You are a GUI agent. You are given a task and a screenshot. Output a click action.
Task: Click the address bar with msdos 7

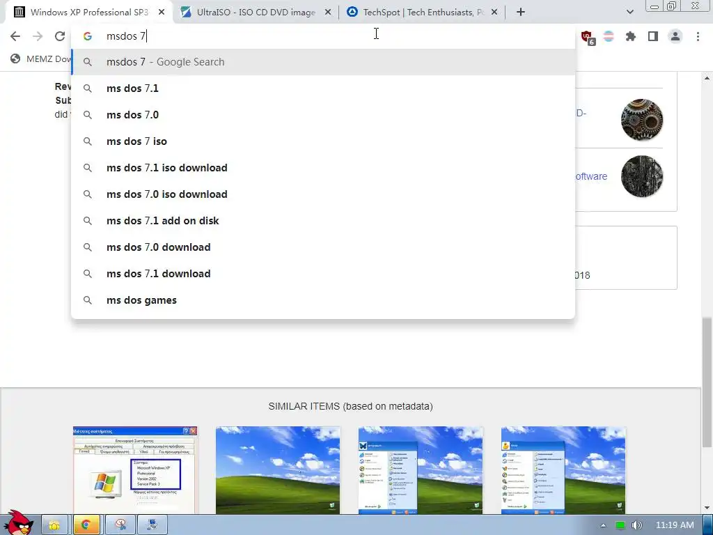pyautogui.click(x=323, y=36)
